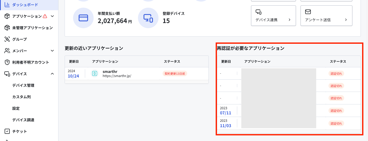Open the デバイス連携 button

click(274, 16)
